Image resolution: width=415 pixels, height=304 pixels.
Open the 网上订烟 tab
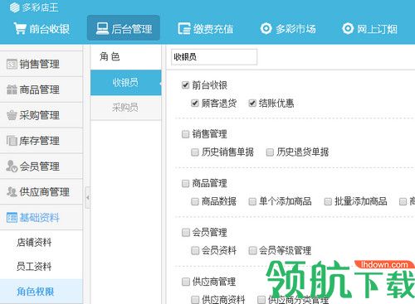[x=369, y=29]
